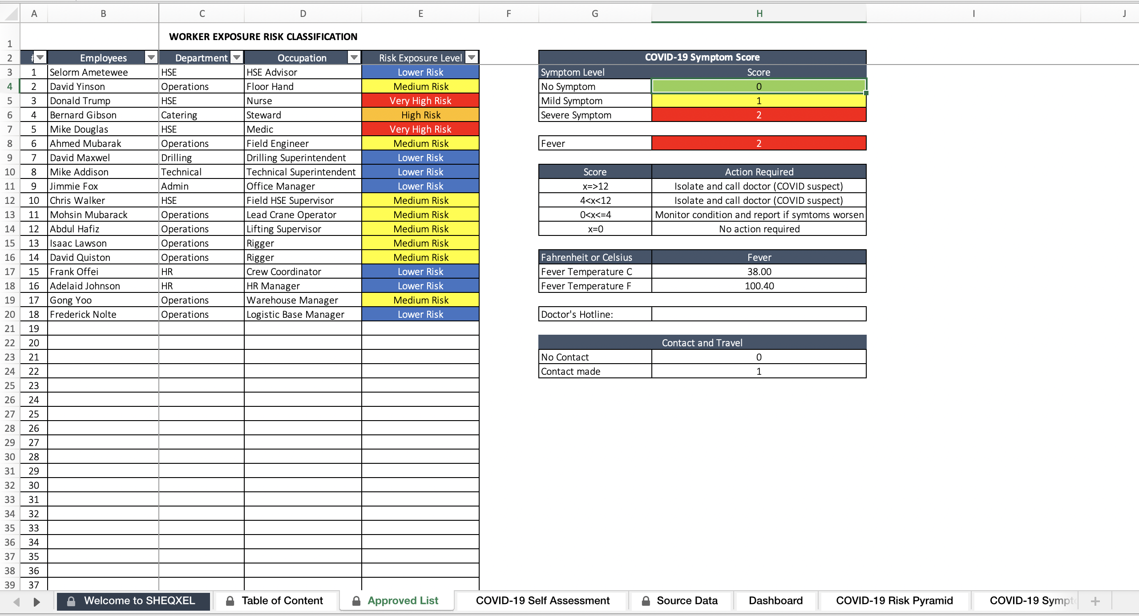Select the 'Contact and Travel' header cell
The width and height of the screenshot is (1139, 616).
tap(703, 343)
